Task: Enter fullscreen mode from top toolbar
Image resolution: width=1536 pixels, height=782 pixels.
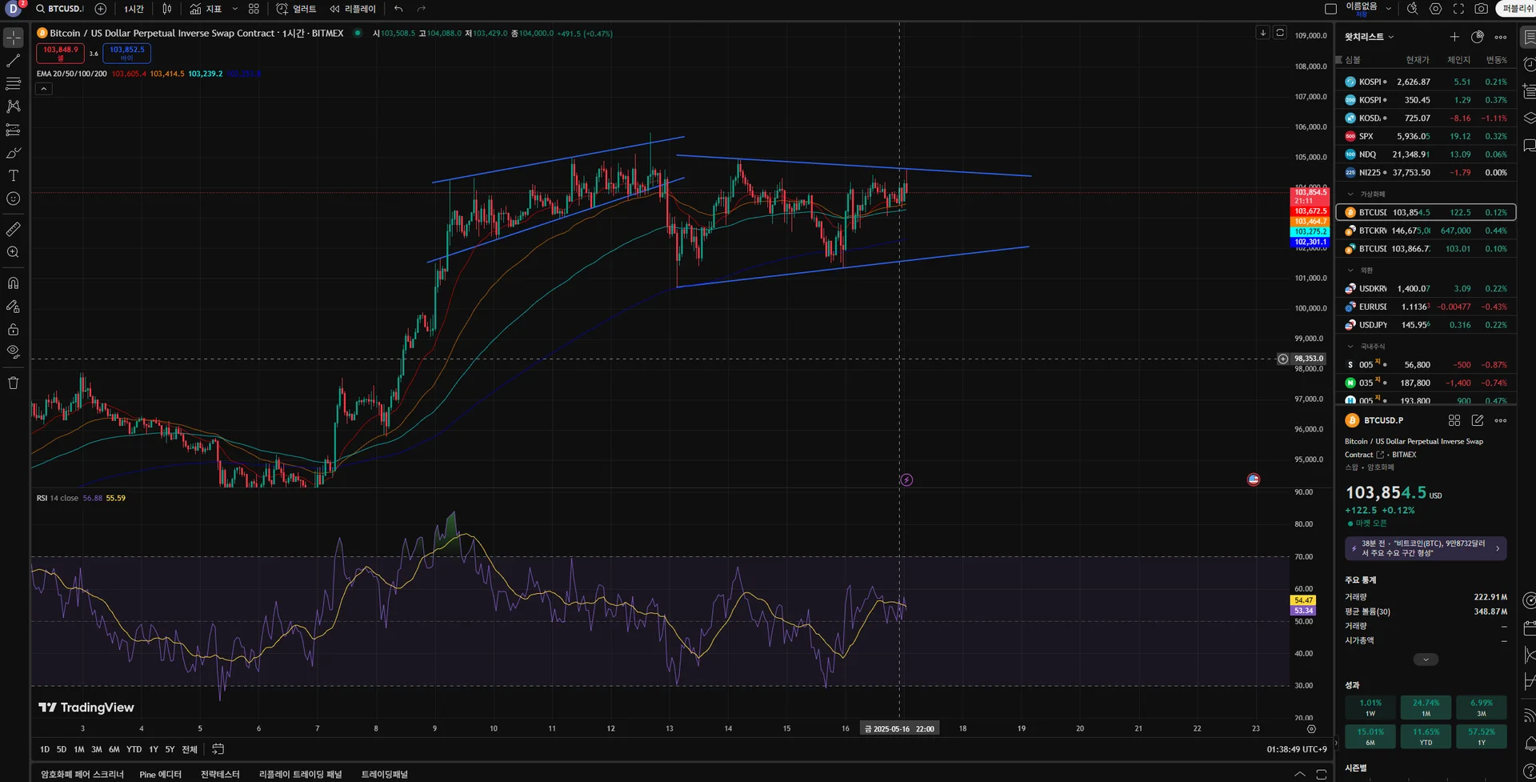Action: pos(1458,9)
